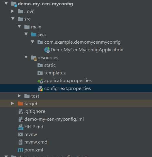Click the .gitignore file icon

point(21,111)
